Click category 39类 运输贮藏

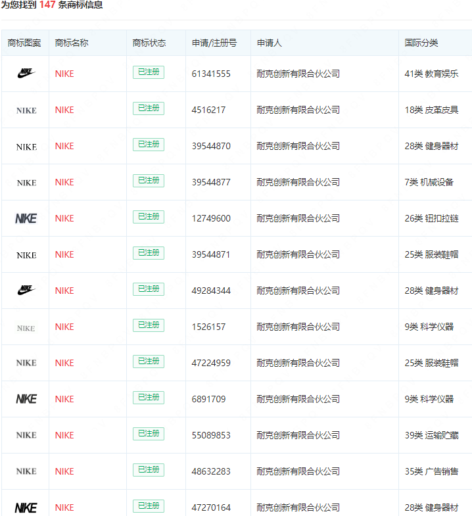(431, 435)
